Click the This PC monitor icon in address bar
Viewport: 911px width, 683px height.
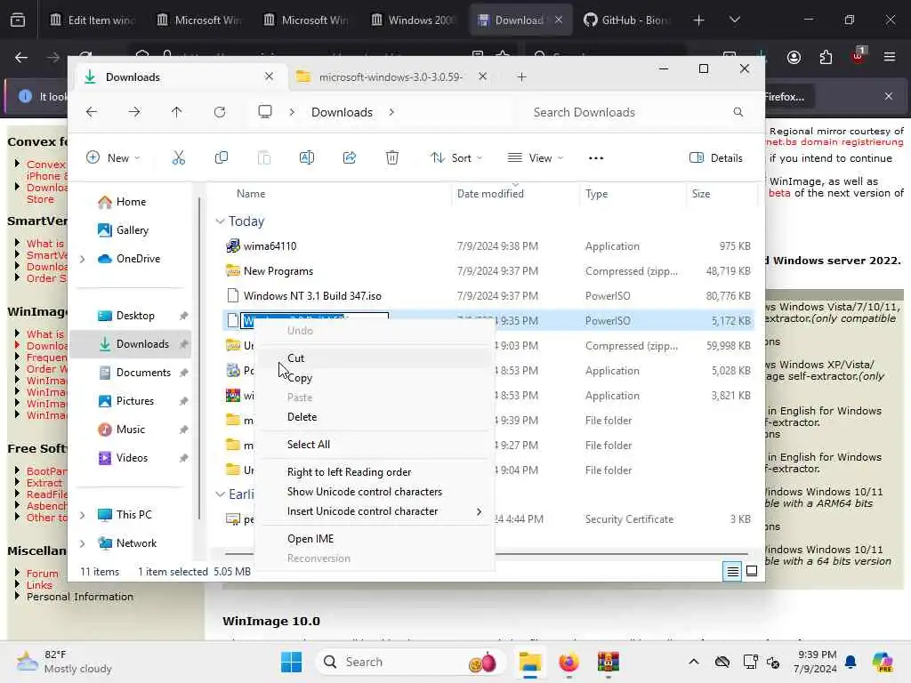[x=265, y=111]
